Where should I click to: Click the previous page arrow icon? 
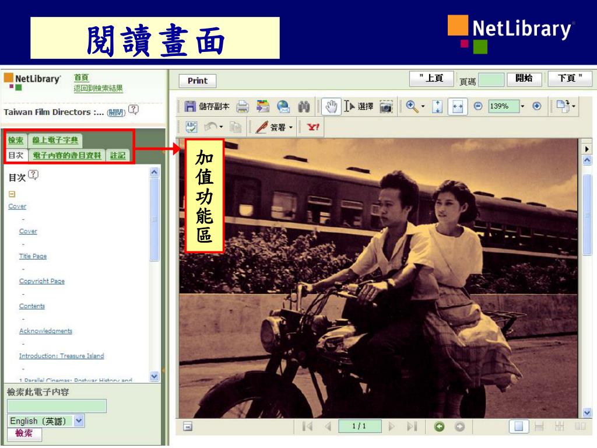click(328, 426)
